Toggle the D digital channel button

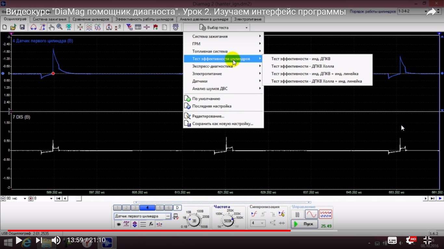[177, 208]
